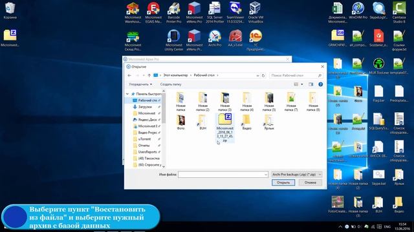
Task: Select Новая папка (7) in the file dialog
Action: point(291,102)
